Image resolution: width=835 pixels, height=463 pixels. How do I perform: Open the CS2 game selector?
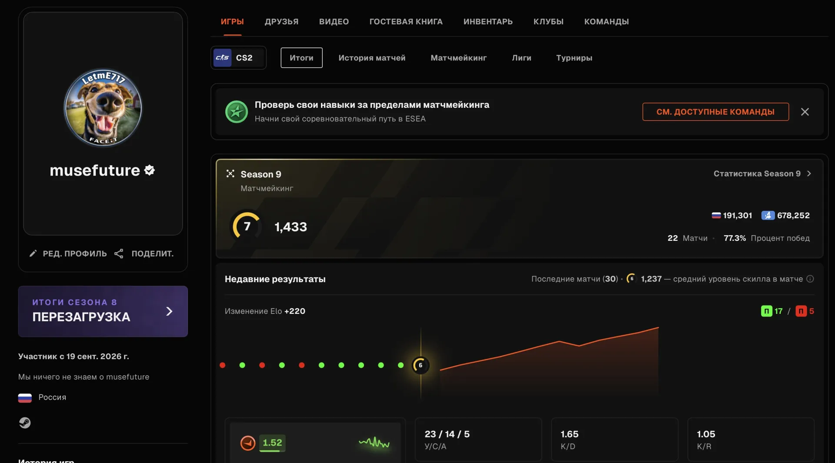coord(238,57)
